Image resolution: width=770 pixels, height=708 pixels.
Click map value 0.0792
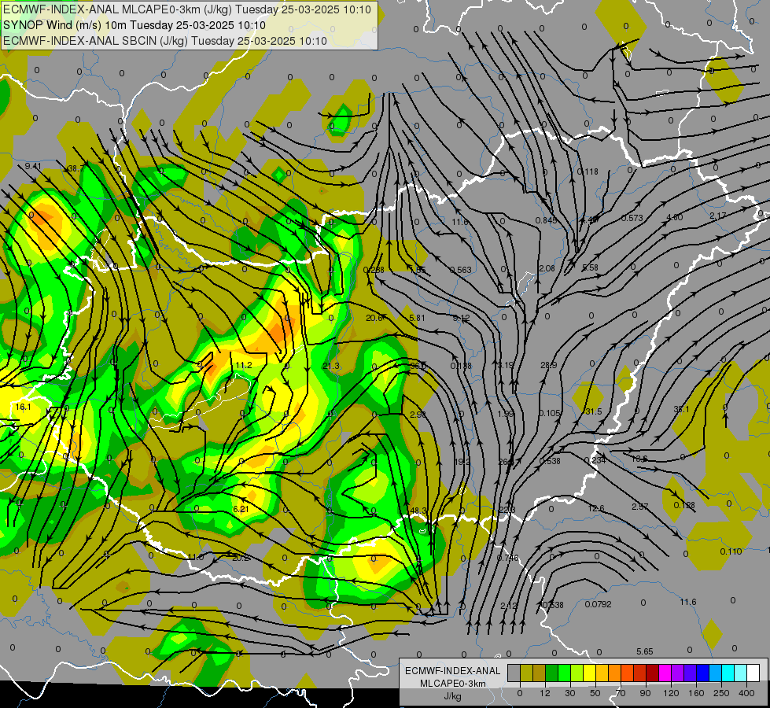click(x=598, y=604)
